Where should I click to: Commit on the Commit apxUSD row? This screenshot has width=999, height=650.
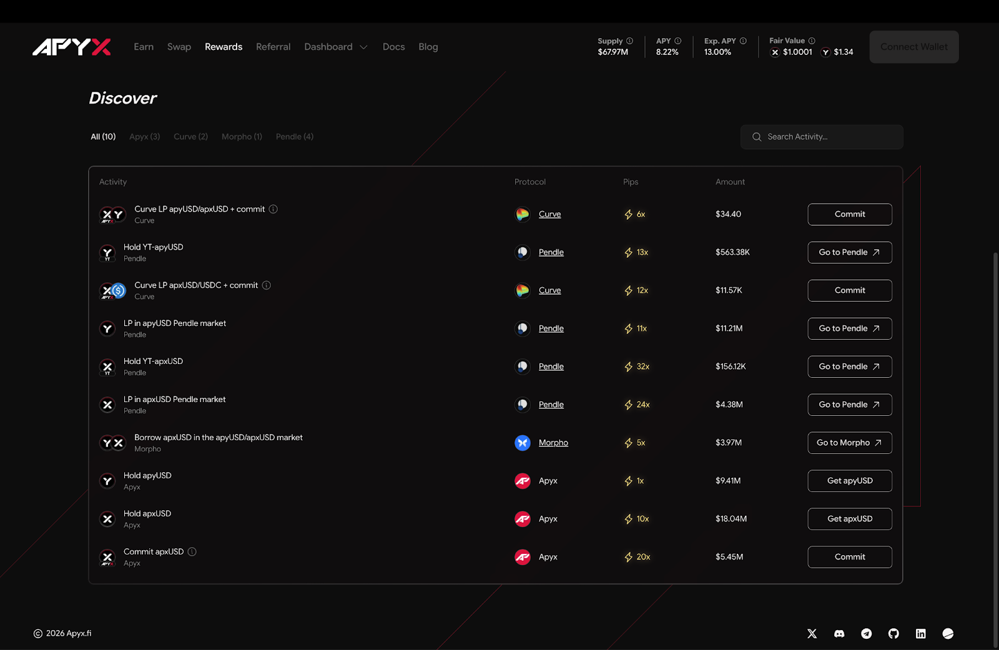coord(850,557)
